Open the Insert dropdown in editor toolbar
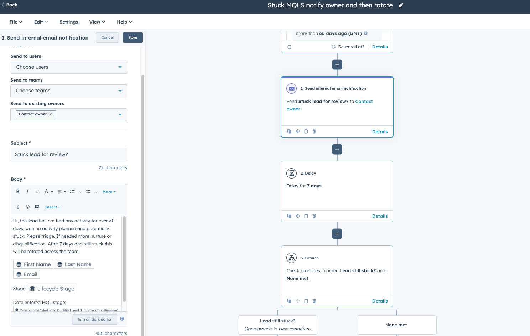This screenshot has width=530, height=336. pyautogui.click(x=52, y=207)
